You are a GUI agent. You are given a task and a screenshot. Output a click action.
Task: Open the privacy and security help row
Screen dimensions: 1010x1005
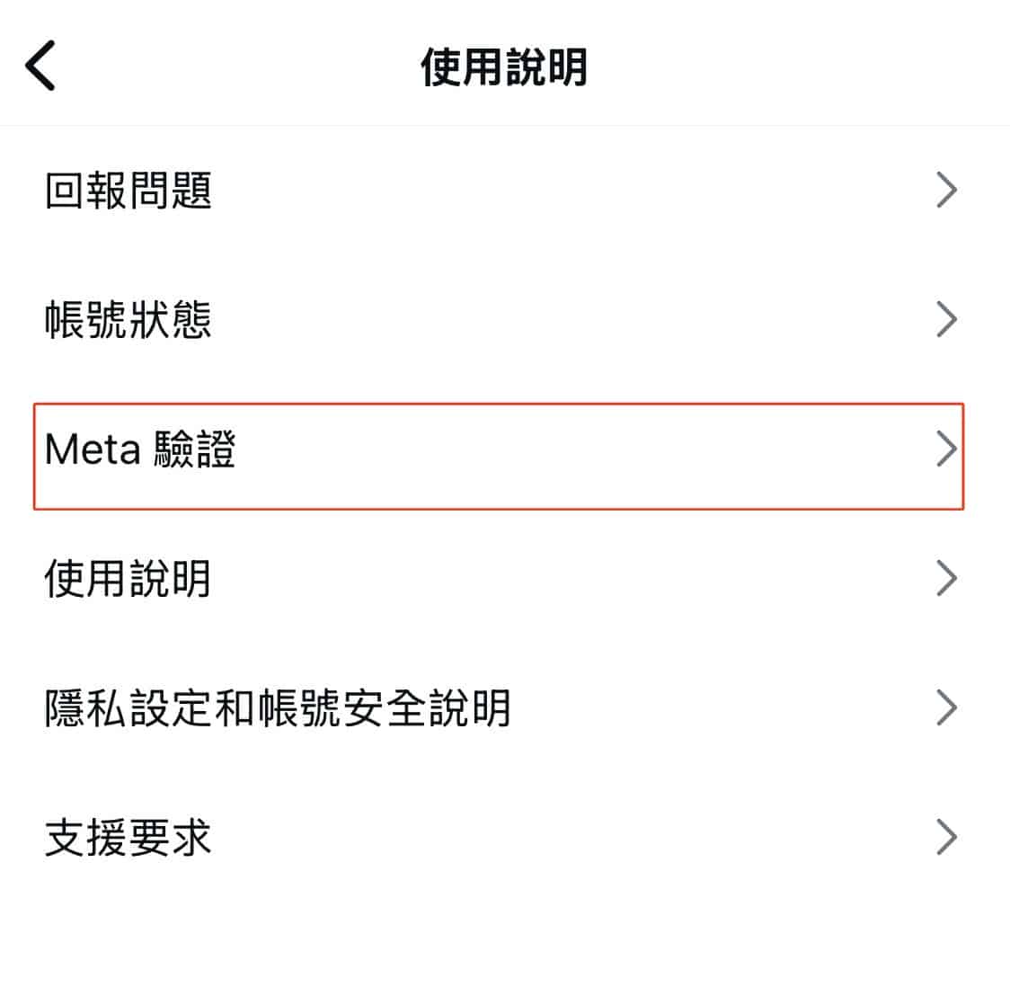(x=505, y=707)
